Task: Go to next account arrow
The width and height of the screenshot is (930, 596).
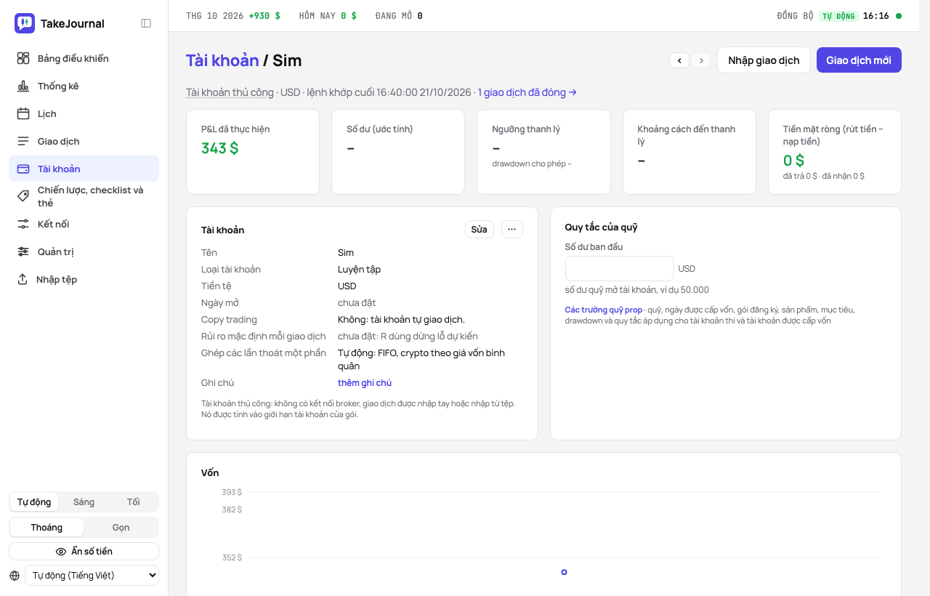Action: click(x=701, y=60)
